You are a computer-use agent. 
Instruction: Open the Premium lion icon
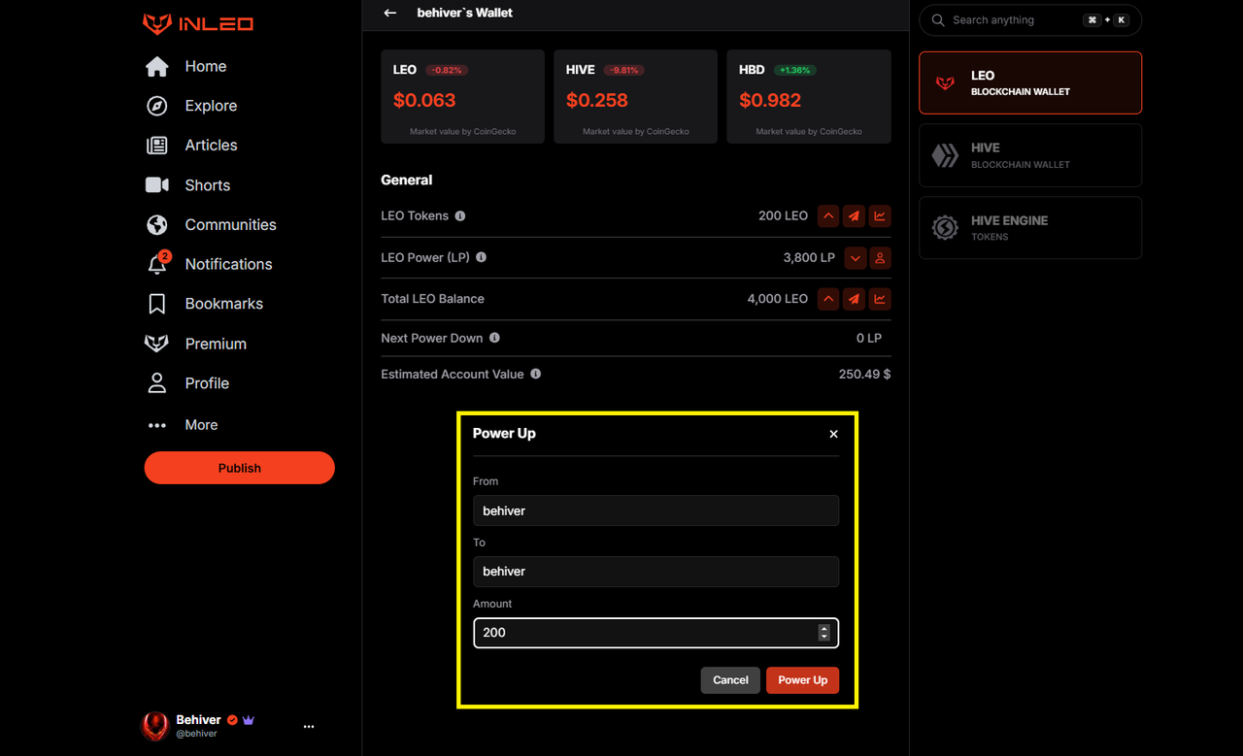pyautogui.click(x=156, y=344)
